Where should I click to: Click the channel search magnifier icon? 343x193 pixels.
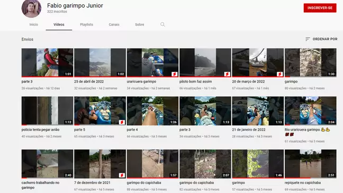163,24
